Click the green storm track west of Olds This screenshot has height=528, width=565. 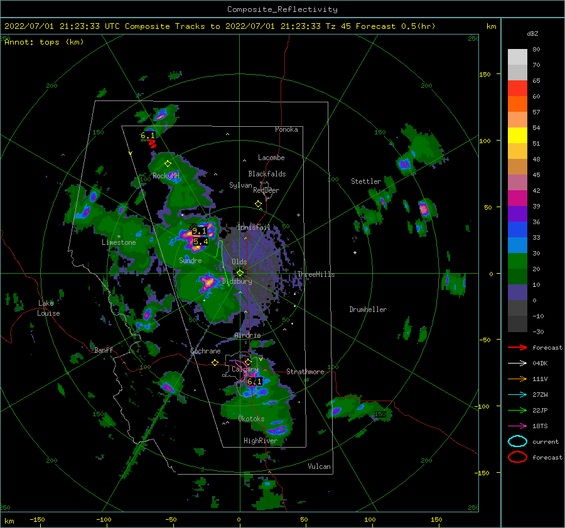(x=223, y=262)
